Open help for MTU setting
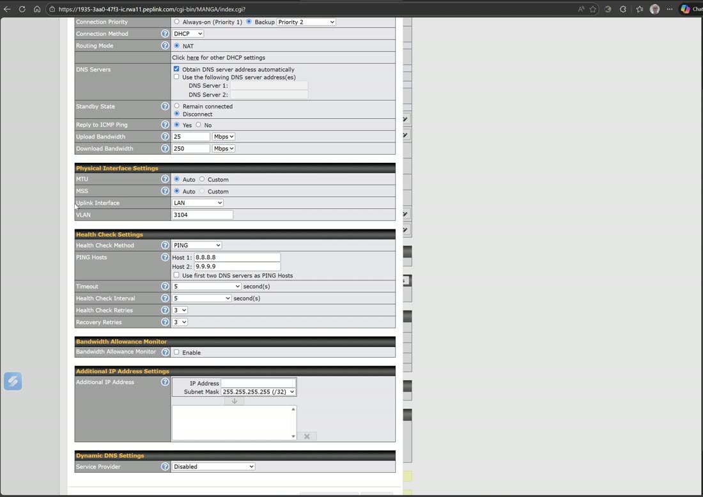This screenshot has width=703, height=497. coord(165,179)
